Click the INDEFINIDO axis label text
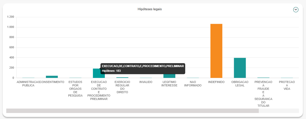Image resolution: width=306 pixels, height=119 pixels. [216, 82]
